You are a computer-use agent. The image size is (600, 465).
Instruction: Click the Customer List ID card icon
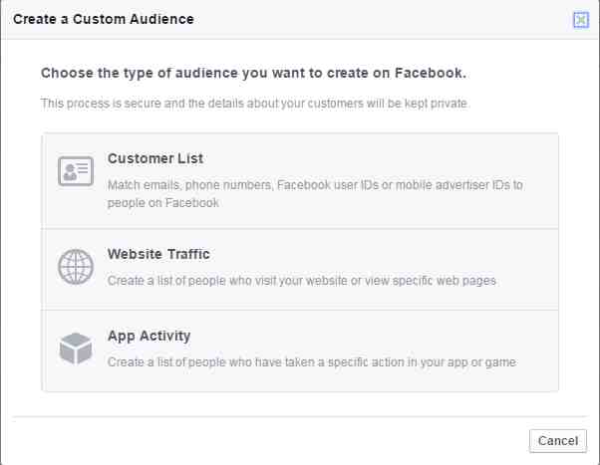tap(76, 171)
